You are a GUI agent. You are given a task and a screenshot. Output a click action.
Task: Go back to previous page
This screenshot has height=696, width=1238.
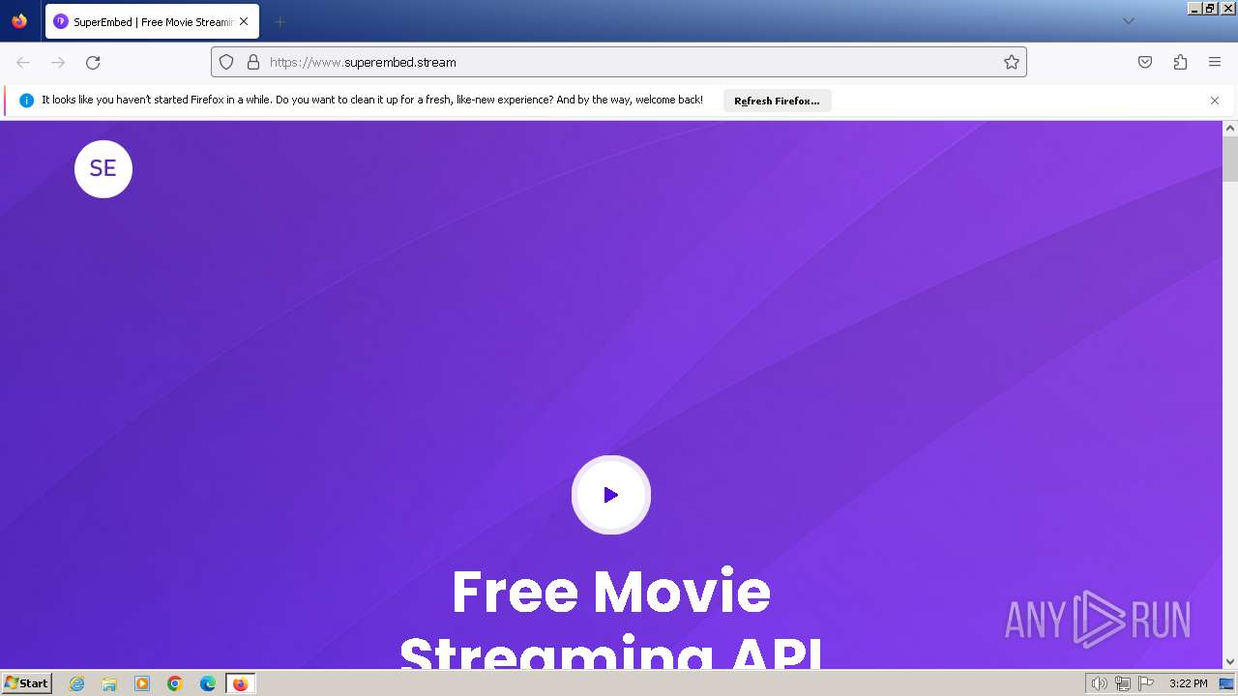tap(23, 62)
